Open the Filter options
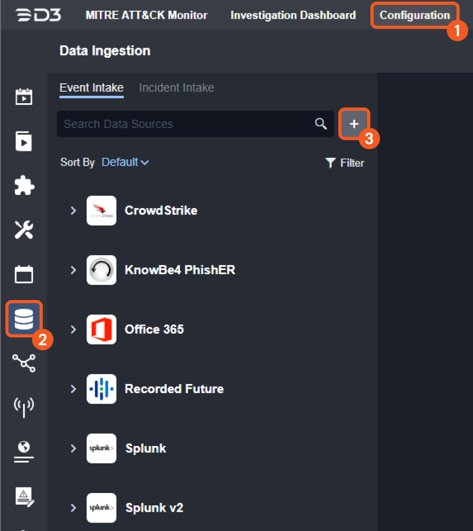This screenshot has height=531, width=473. (345, 163)
